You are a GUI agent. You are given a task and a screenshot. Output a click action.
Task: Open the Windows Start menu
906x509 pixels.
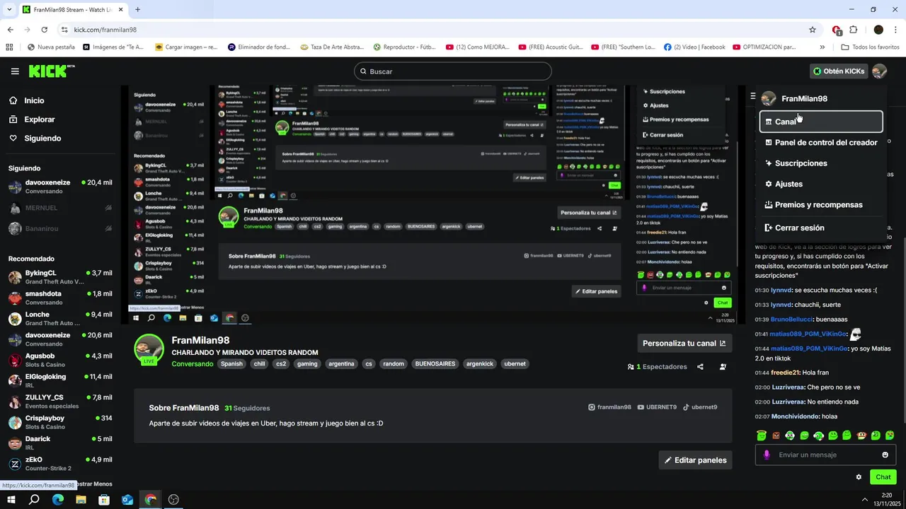[x=11, y=499]
